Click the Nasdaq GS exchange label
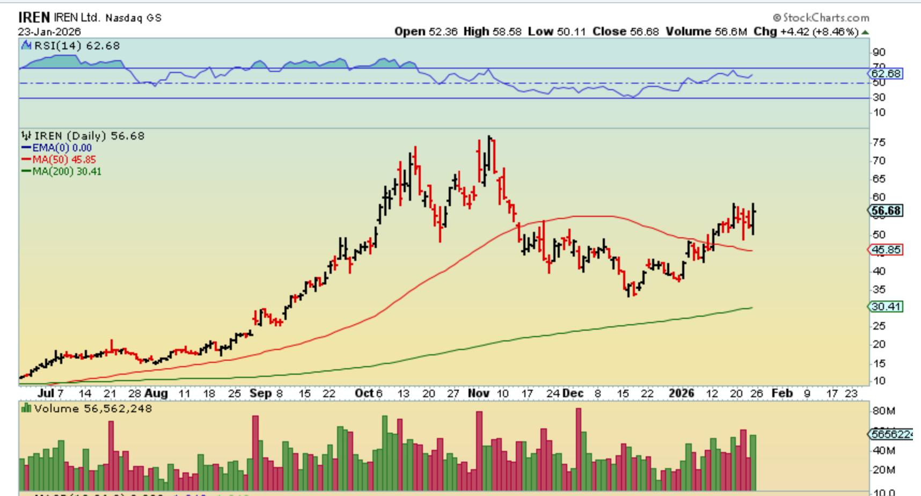This screenshot has width=921, height=496. click(x=134, y=18)
